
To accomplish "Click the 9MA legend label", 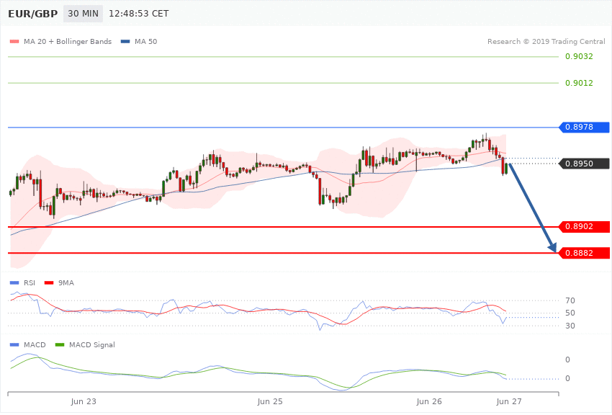I will click(x=66, y=282).
